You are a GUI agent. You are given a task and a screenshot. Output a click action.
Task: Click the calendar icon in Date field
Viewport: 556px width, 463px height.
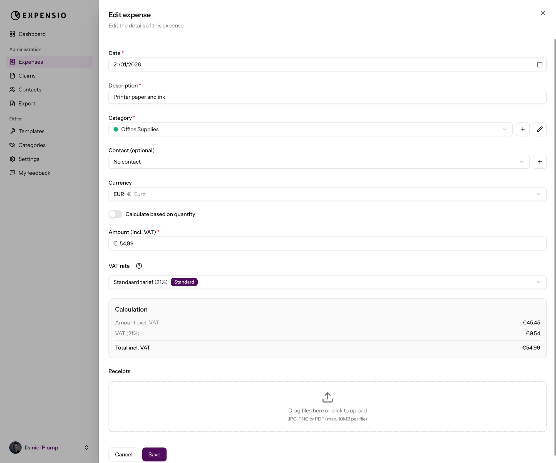(540, 64)
